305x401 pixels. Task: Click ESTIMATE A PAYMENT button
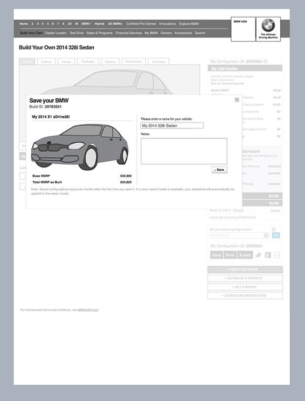(x=245, y=278)
